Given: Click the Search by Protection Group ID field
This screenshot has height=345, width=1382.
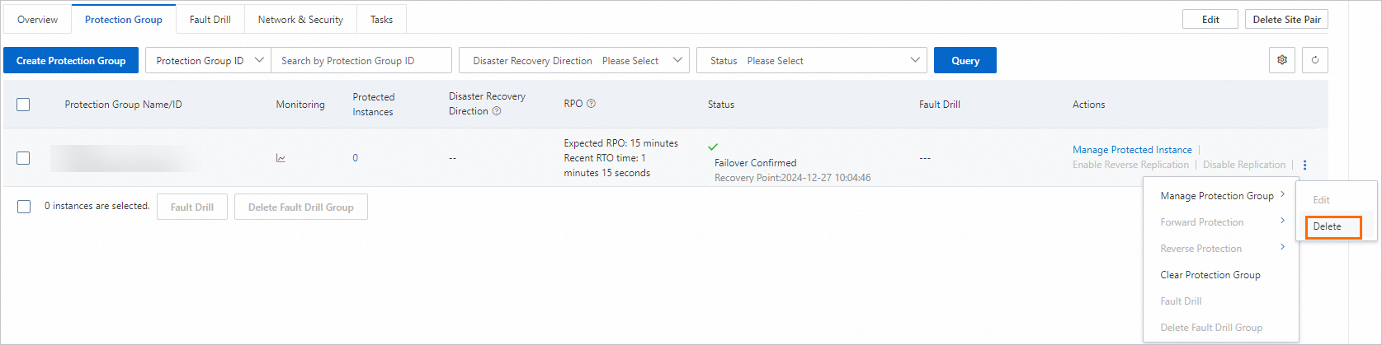Looking at the screenshot, I should (361, 60).
